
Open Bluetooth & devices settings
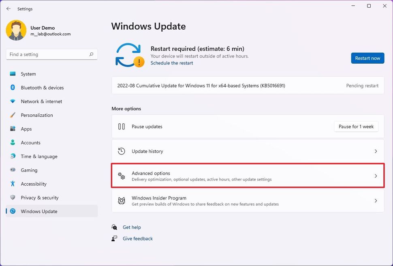click(42, 88)
